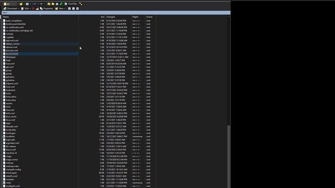Click the mtab symlink icon
Image resolution: width=335 pixels, height=188 pixels.
[x=4, y=183]
